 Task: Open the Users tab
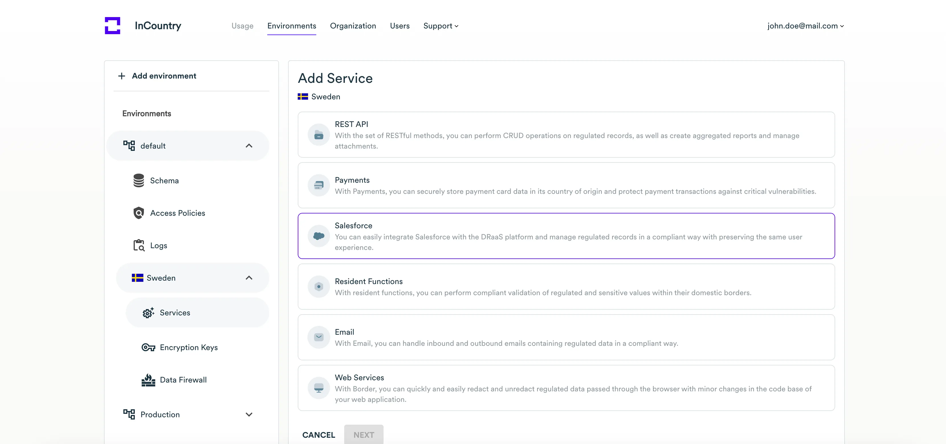click(x=399, y=26)
